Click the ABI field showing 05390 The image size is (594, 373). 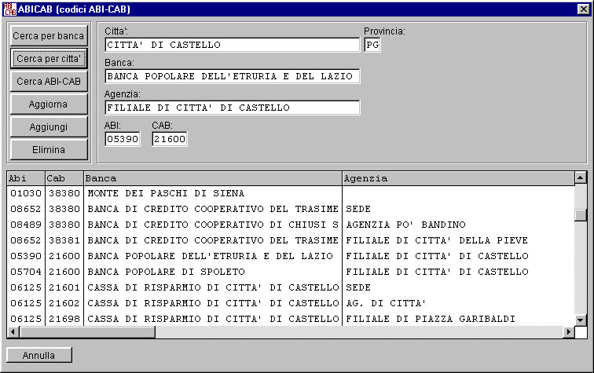pos(123,139)
